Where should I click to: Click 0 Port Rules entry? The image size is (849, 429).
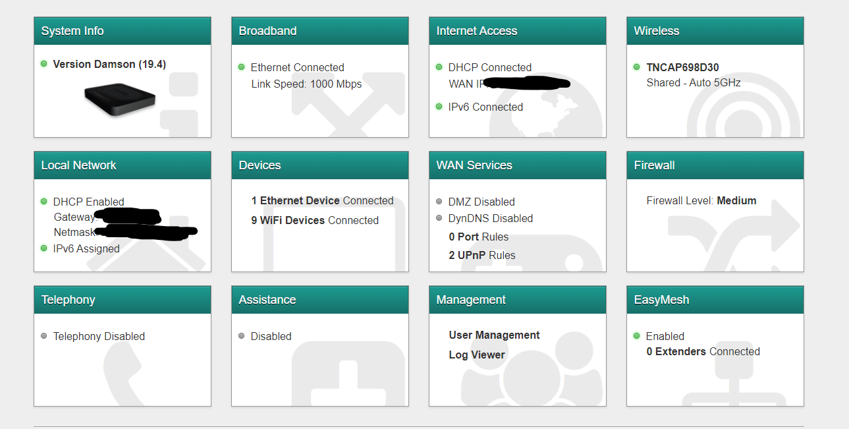coord(479,237)
